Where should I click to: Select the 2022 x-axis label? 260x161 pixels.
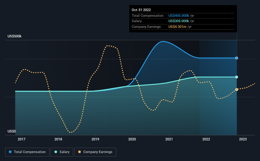coord(206,139)
